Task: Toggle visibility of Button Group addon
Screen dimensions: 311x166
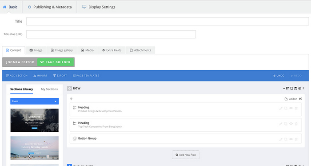Action: coord(291,139)
